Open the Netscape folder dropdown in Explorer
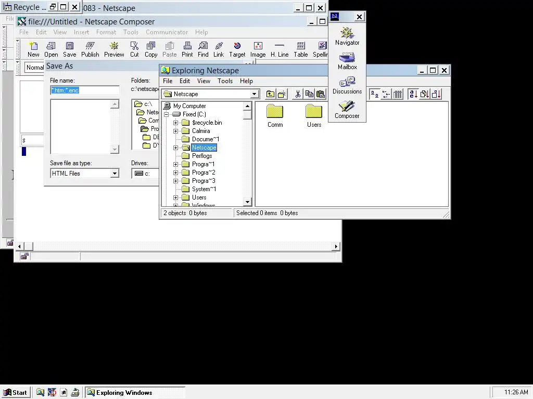533x399 pixels. tap(254, 94)
